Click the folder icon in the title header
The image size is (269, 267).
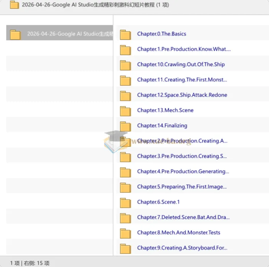tap(15, 5)
